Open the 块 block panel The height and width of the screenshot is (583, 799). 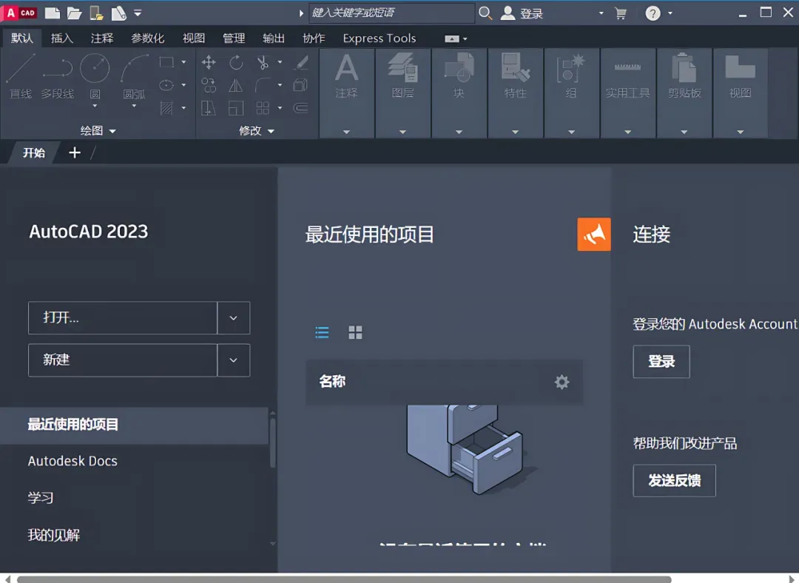coord(459,92)
